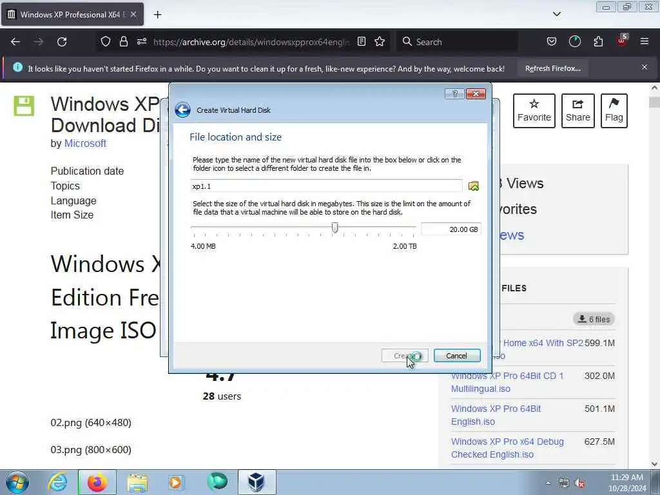The image size is (660, 495).
Task: Open the Microsoft author link
Action: point(85,144)
